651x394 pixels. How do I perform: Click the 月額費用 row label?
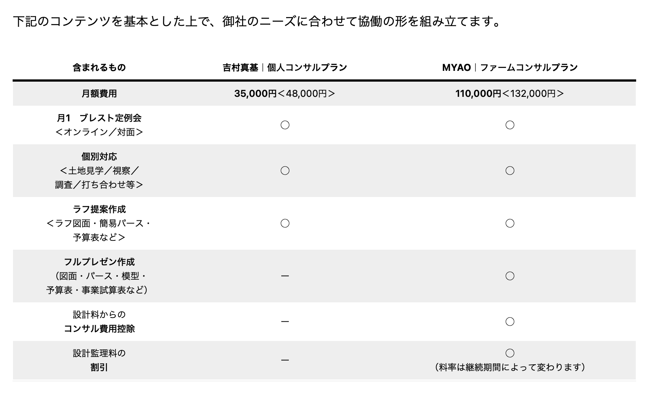pyautogui.click(x=99, y=93)
